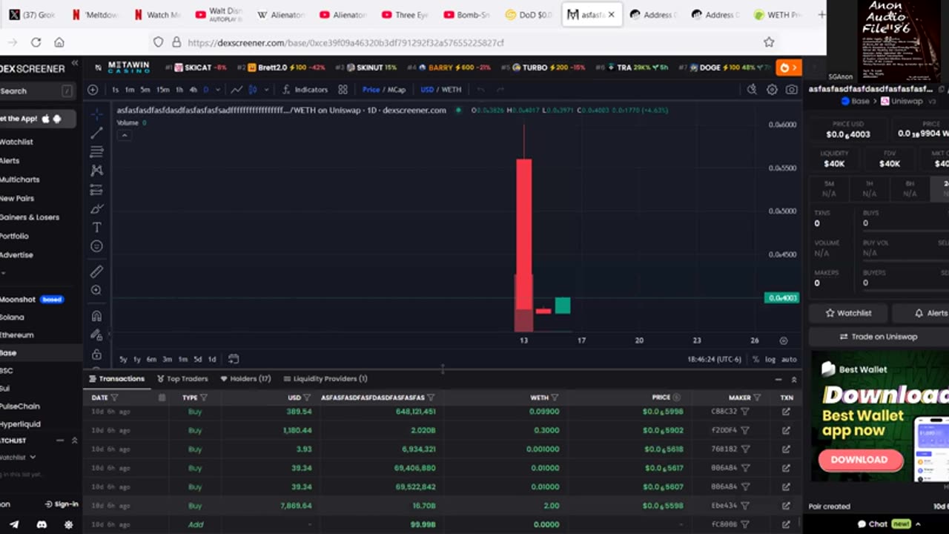Collapse the DEX Screener sidebar chevrons
The height and width of the screenshot is (534, 949).
click(x=74, y=65)
